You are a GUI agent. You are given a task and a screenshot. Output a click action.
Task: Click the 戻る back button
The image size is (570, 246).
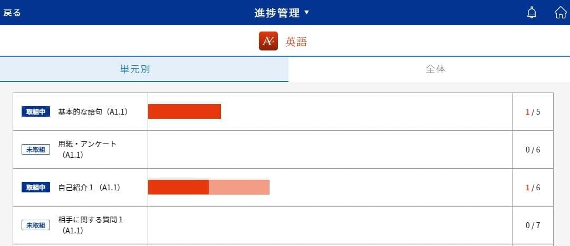click(x=12, y=13)
